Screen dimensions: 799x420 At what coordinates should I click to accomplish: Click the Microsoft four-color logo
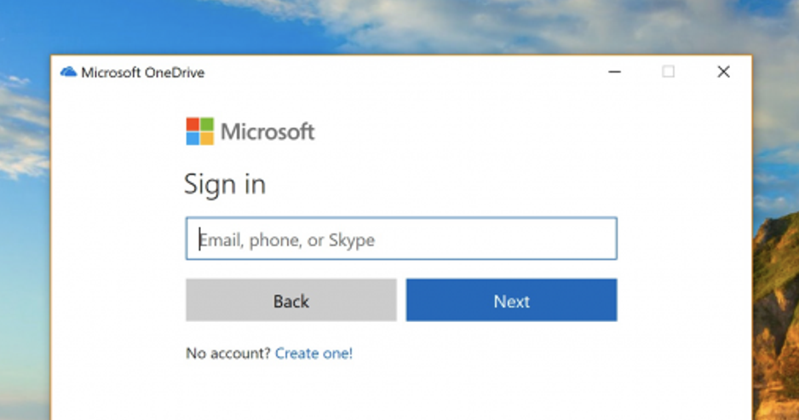pos(199,131)
